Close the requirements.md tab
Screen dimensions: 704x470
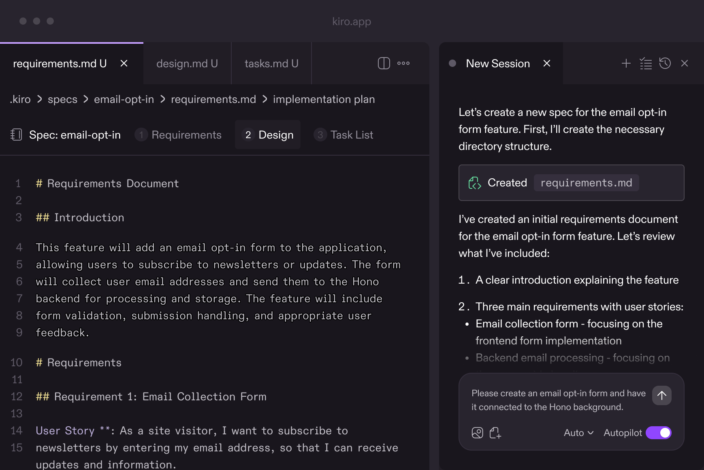124,64
